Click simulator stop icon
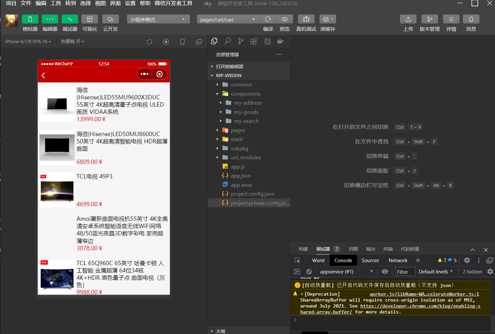The image size is (495, 334). (166, 42)
